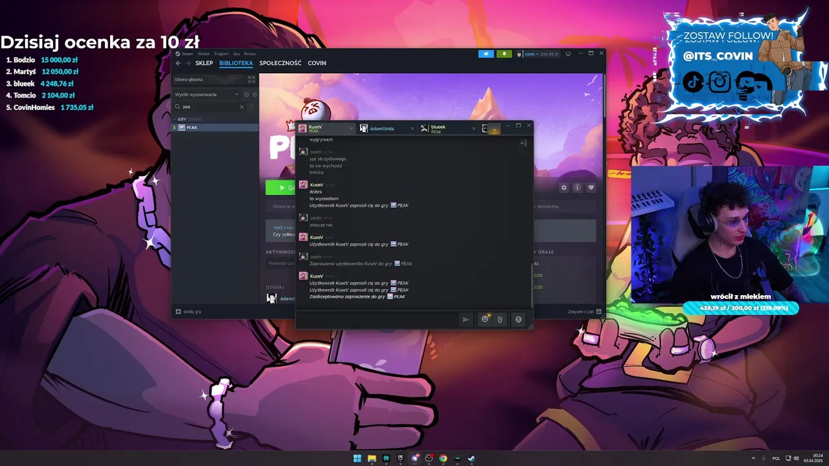The image size is (829, 466).
Task: Open the emoticon picker in chat
Action: pos(484,319)
